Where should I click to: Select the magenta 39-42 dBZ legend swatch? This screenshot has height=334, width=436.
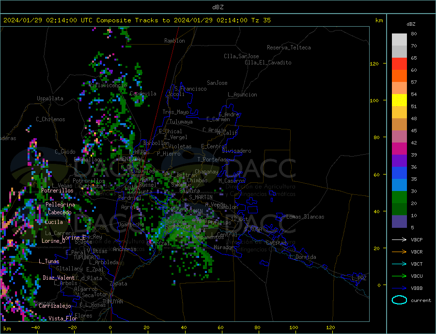[x=399, y=149]
